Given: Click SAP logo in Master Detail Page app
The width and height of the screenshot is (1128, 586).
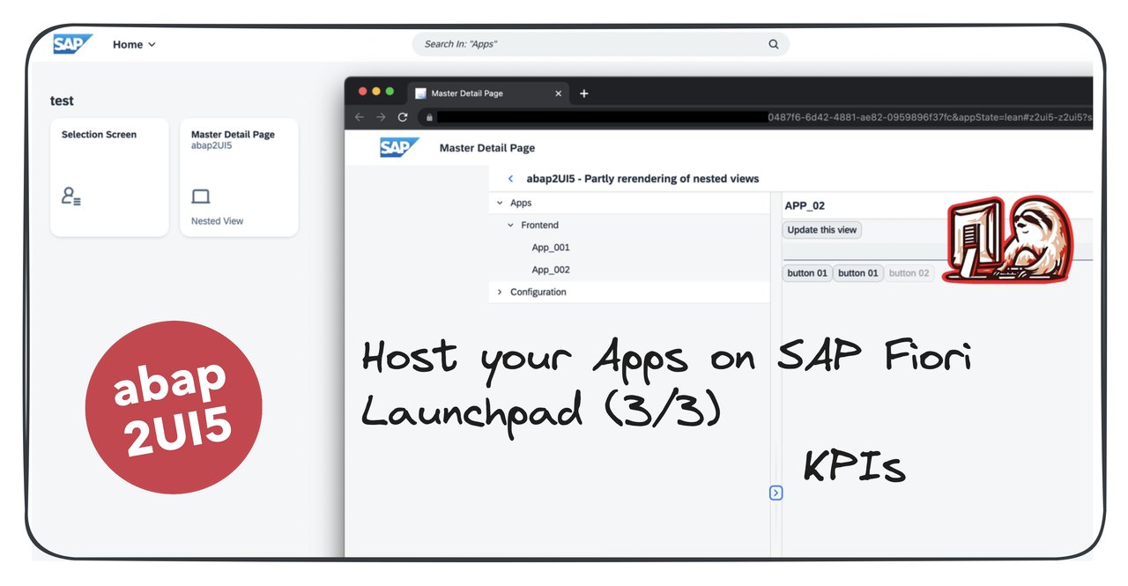Looking at the screenshot, I should coord(399,147).
